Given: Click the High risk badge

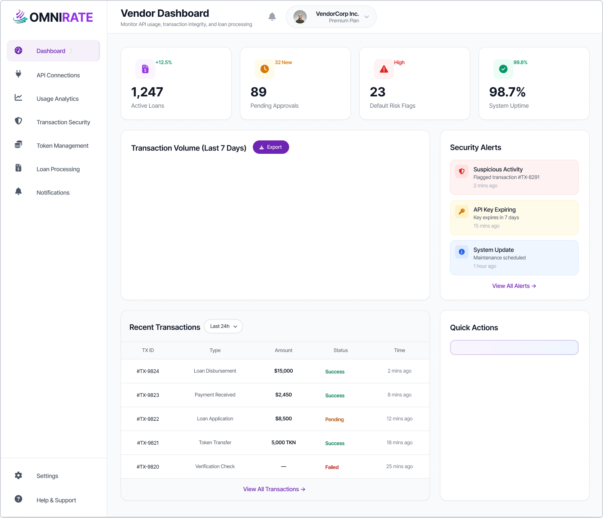Looking at the screenshot, I should 399,62.
